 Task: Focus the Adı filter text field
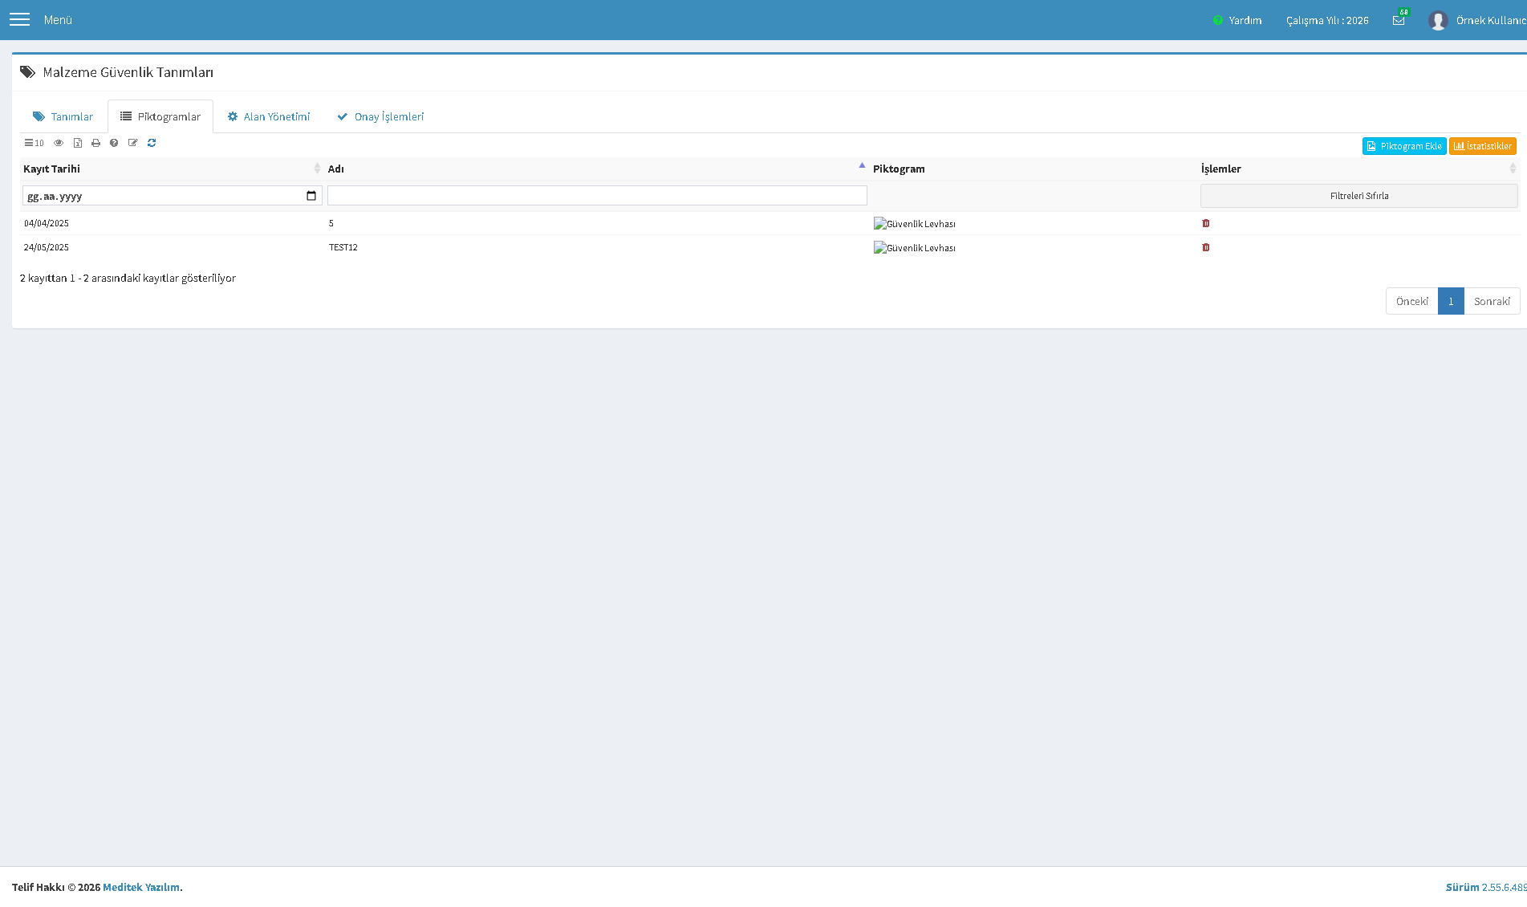coord(597,195)
